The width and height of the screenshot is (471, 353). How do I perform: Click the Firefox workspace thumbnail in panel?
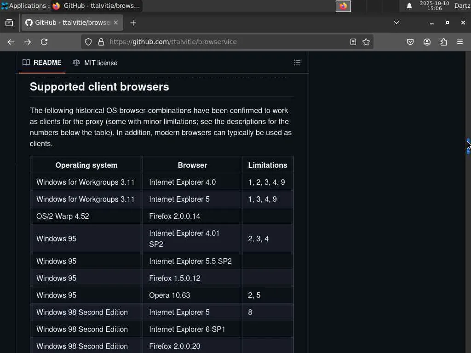click(x=343, y=6)
